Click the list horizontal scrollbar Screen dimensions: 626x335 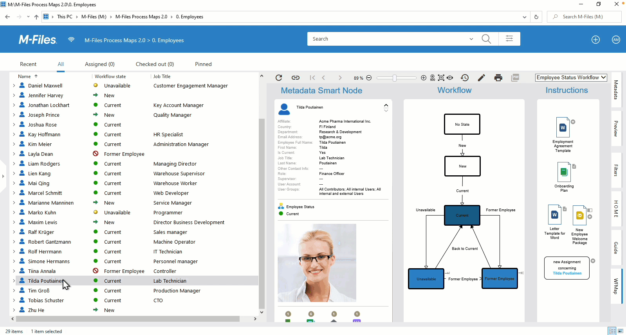tap(128, 319)
